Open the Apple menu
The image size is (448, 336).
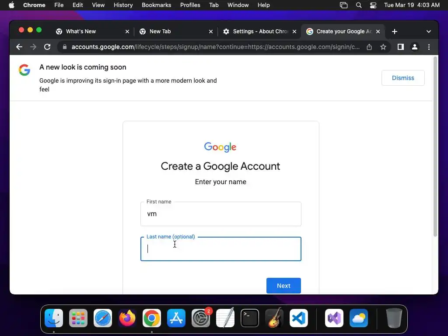[11, 5]
